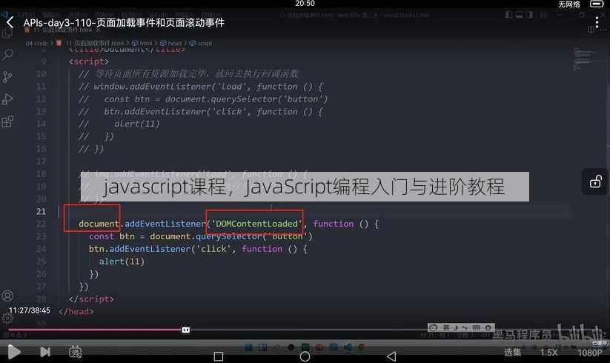Open Android recent apps square button

tap(219, 356)
